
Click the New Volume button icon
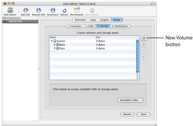pos(144,38)
